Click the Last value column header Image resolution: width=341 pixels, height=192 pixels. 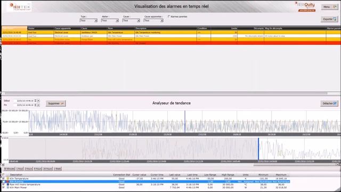pyautogui.click(x=175, y=175)
